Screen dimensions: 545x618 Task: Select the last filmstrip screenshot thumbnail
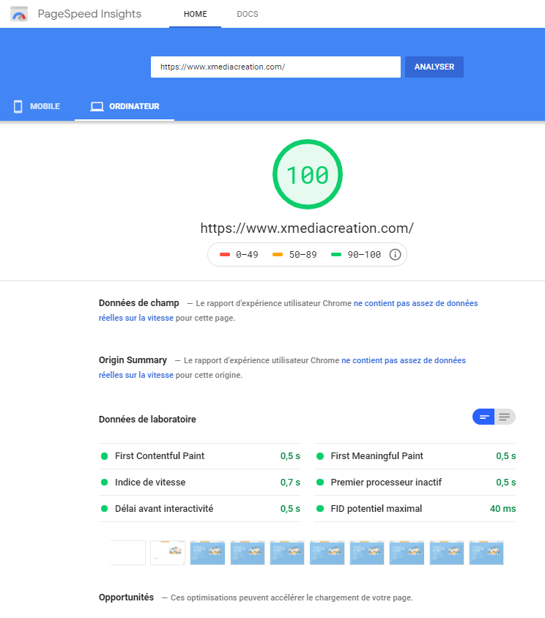(486, 553)
